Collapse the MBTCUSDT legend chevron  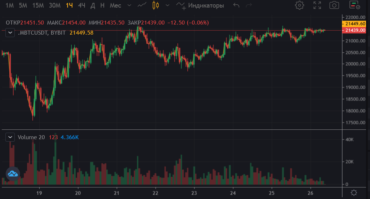click(10, 33)
